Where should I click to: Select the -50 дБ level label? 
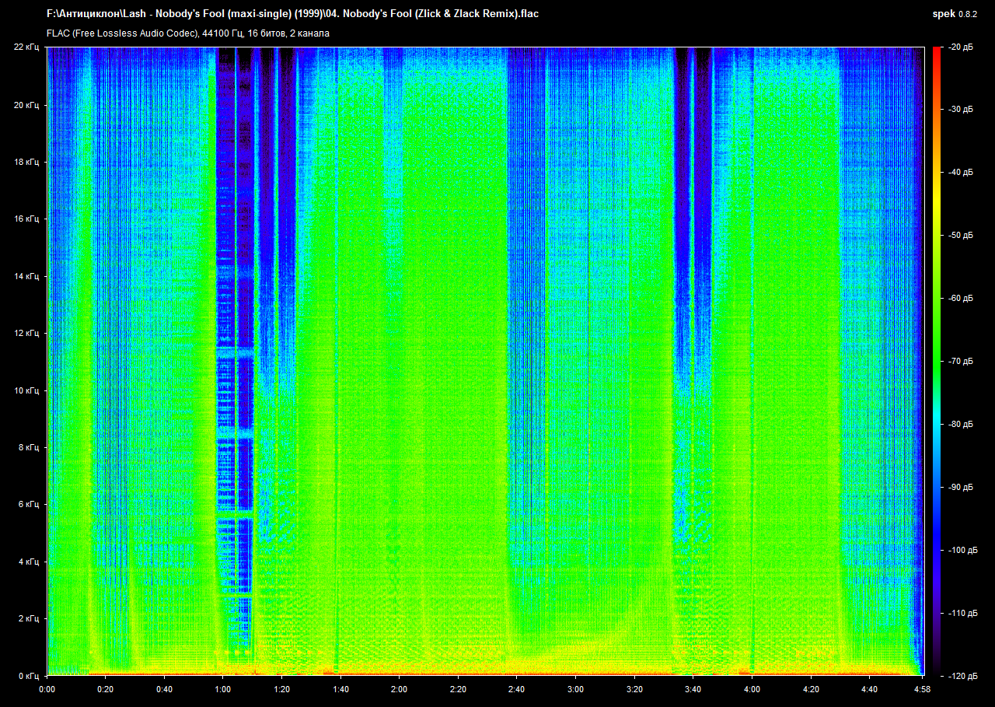click(x=961, y=236)
